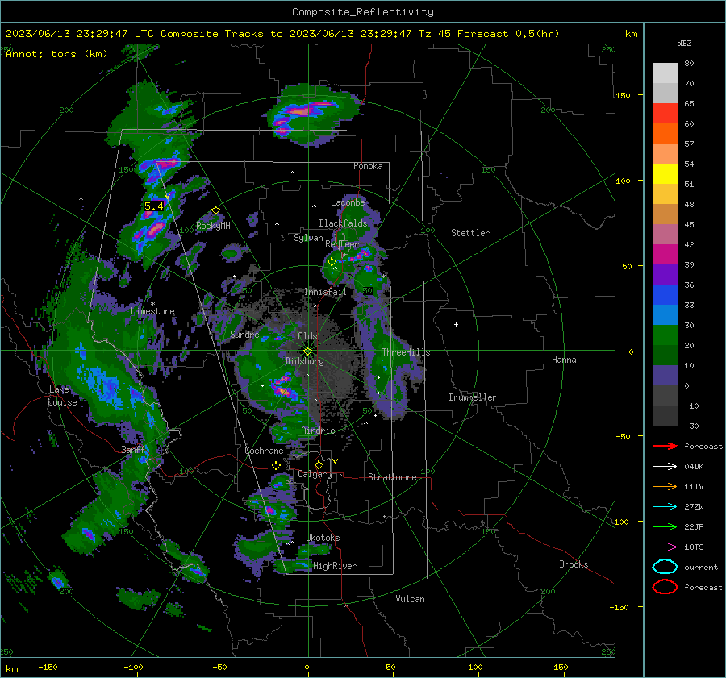Select the light blue swatch between 33 and 30 dBZ
This screenshot has height=678, width=726.
(665, 315)
